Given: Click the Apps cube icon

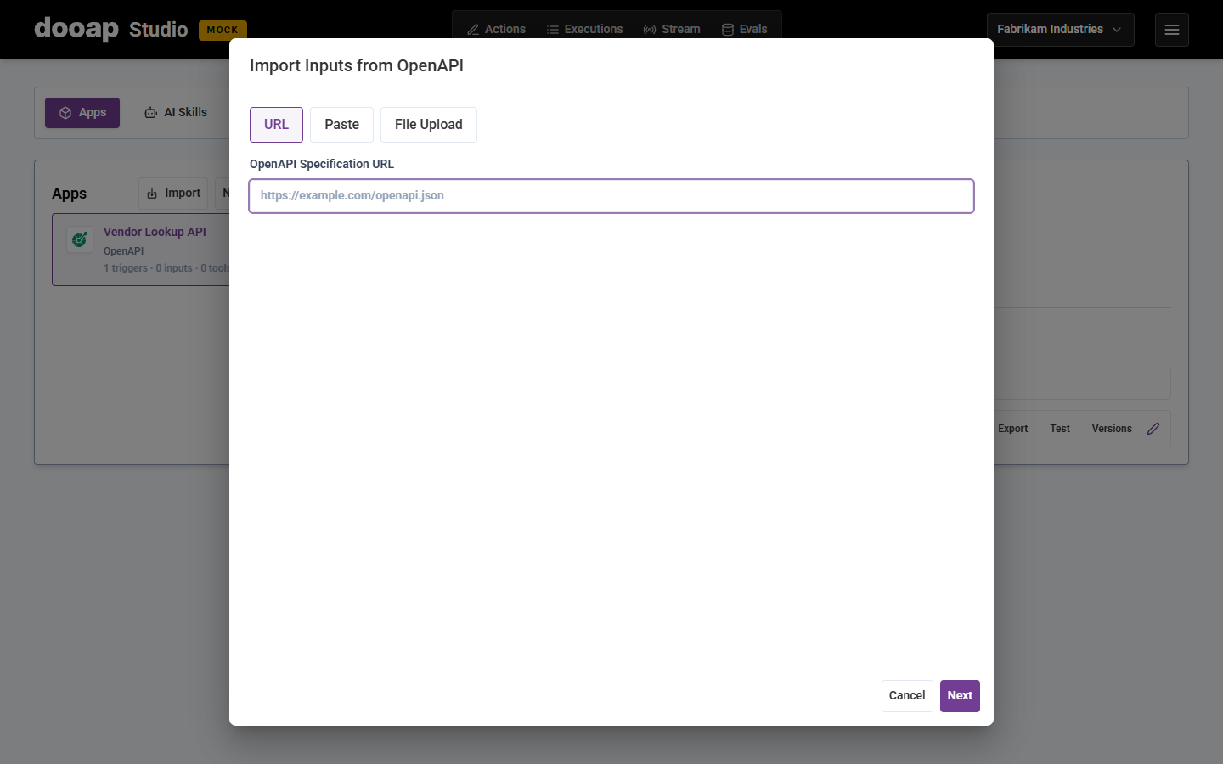Looking at the screenshot, I should pos(65,113).
